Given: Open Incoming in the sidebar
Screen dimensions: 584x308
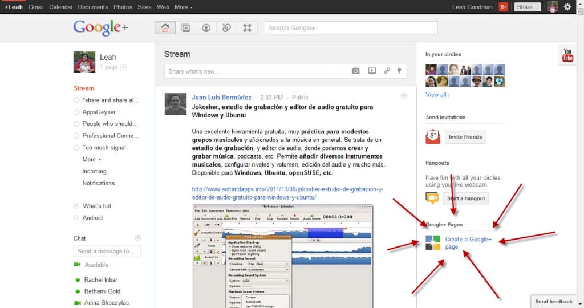Looking at the screenshot, I should [94, 171].
